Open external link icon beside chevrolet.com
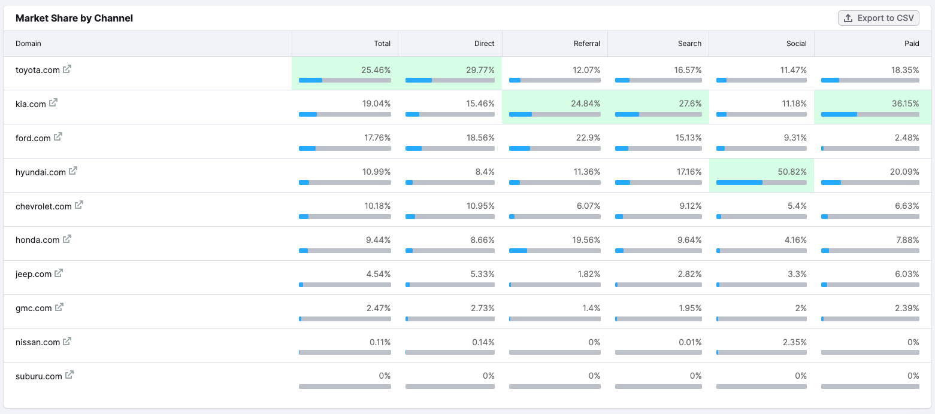Screen dimensions: 935x414 coord(79,205)
